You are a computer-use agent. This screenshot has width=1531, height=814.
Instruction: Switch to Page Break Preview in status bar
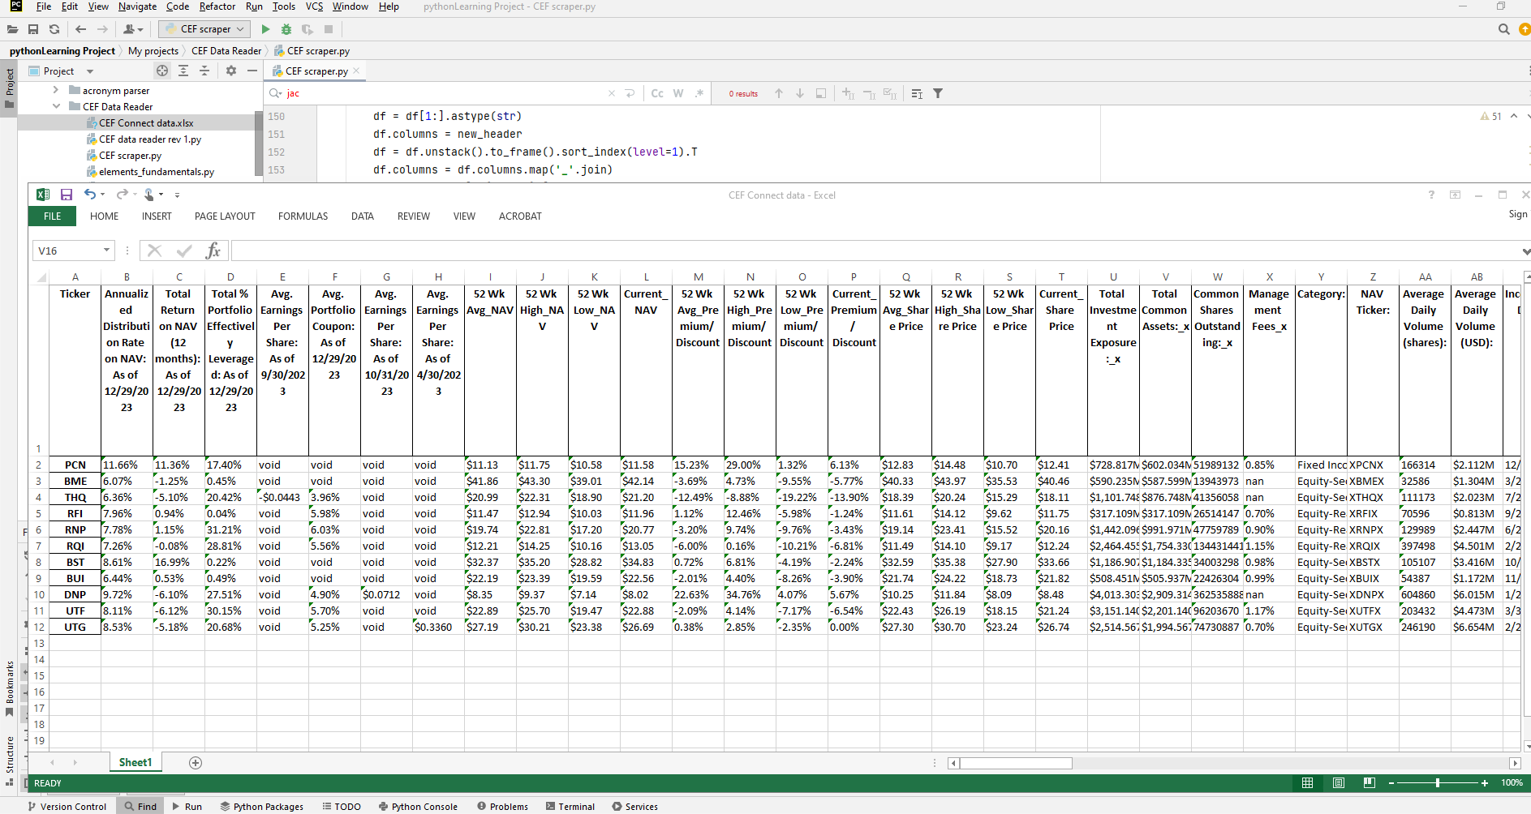1370,783
